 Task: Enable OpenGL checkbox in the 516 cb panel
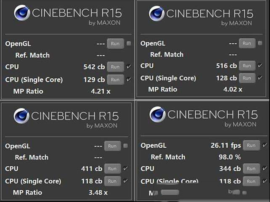pyautogui.click(x=260, y=43)
